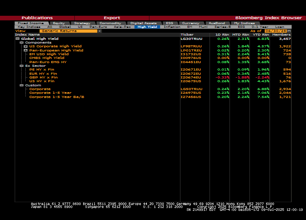This screenshot has width=306, height=220.
Task: Collapse the Global High Yield tree
Action: (x=17, y=39)
